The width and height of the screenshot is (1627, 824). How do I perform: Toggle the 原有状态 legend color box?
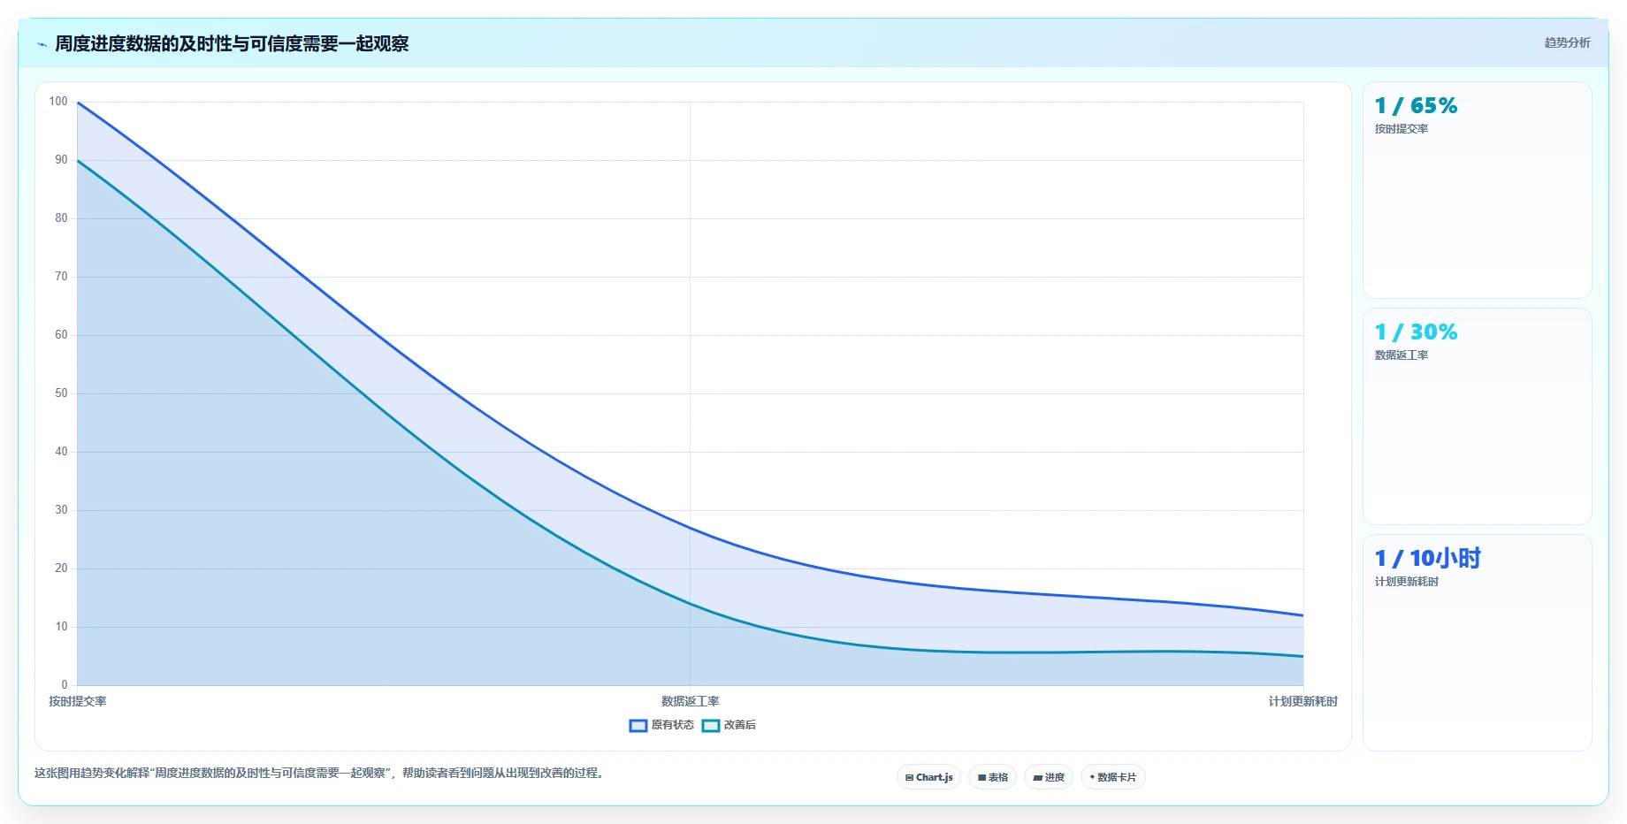638,726
